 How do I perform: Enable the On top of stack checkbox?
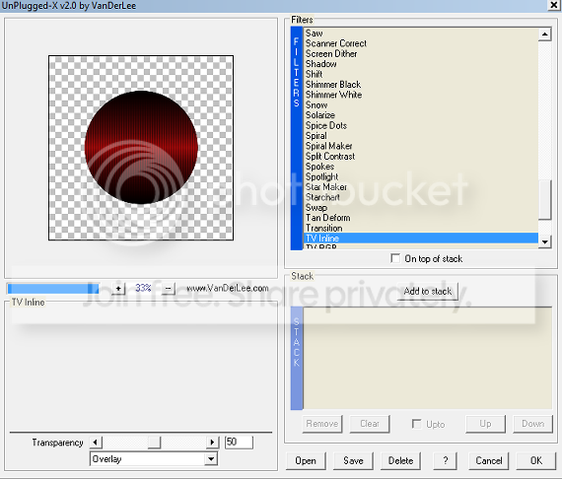[395, 258]
